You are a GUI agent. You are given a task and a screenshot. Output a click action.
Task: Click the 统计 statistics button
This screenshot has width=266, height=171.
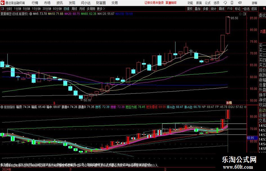[214, 9]
